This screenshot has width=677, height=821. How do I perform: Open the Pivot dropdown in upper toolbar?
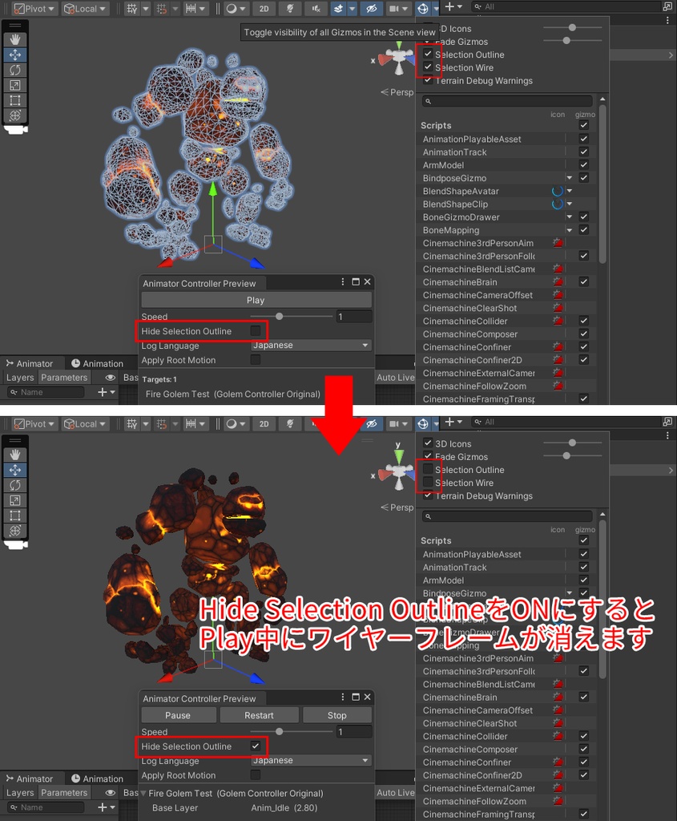point(34,9)
